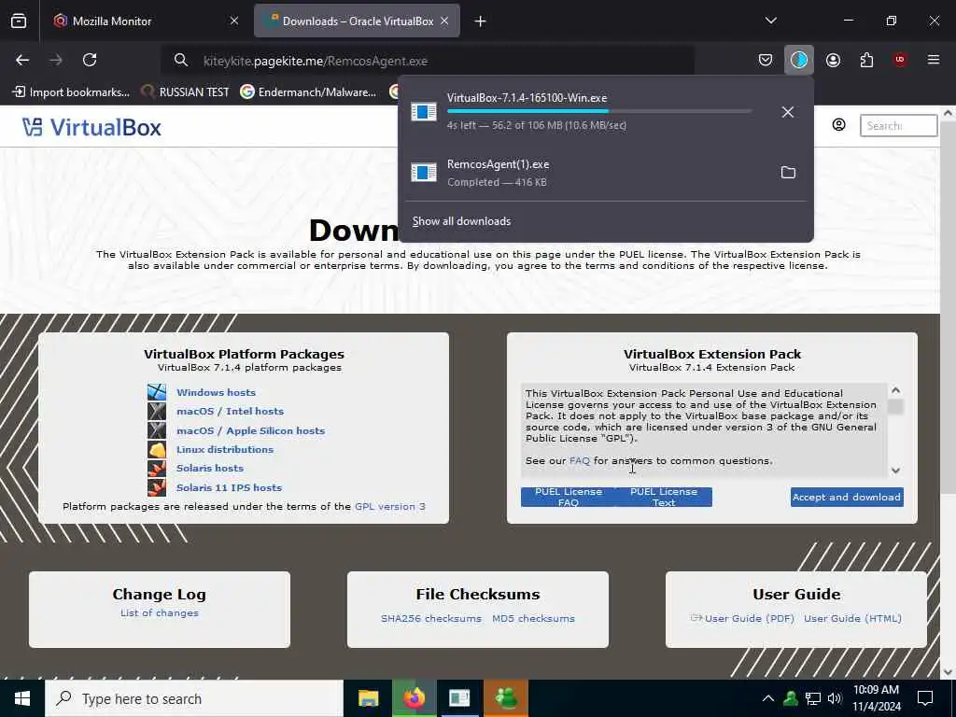The width and height of the screenshot is (956, 717).
Task: Open the MD5 checksums link
Action: pos(533,618)
